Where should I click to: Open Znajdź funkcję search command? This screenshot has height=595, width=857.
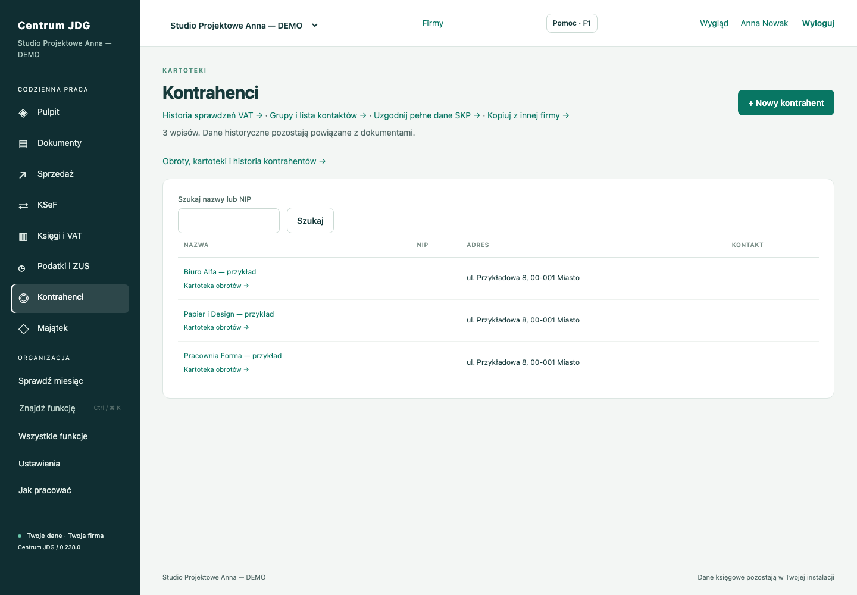[70, 408]
